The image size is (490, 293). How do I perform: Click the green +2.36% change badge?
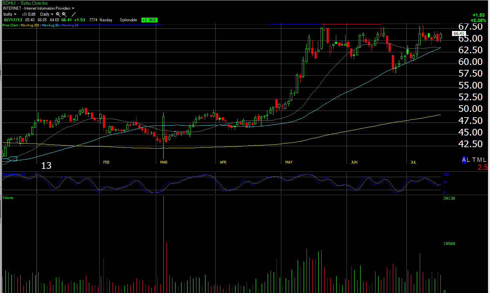(149, 20)
